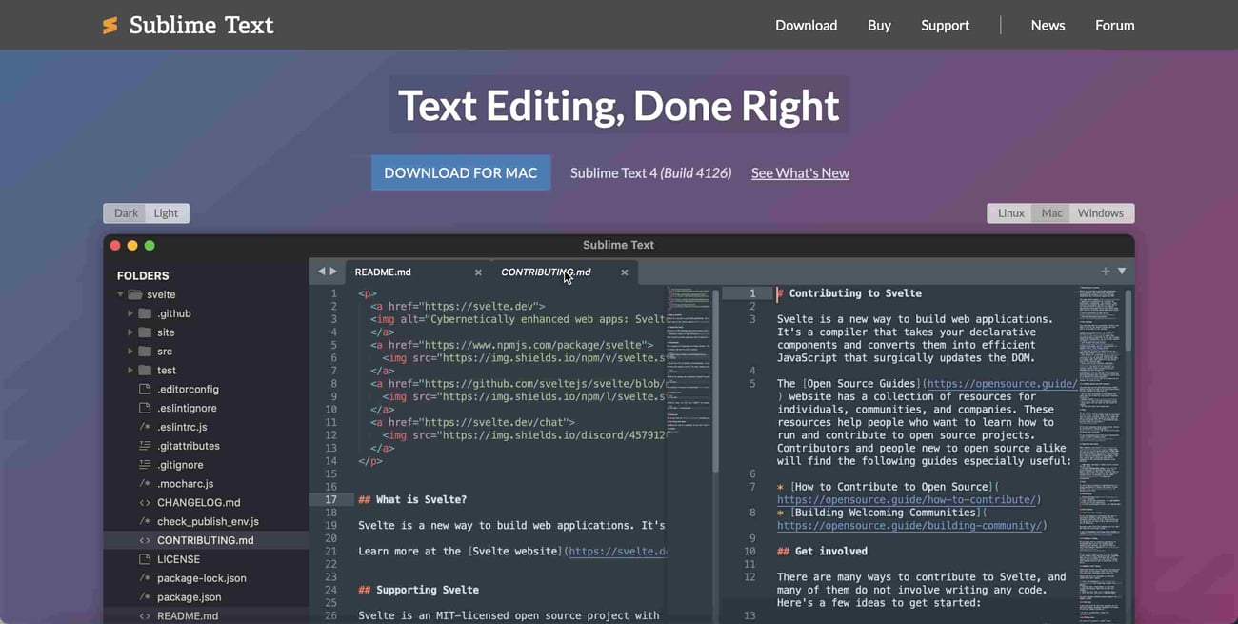The width and height of the screenshot is (1238, 624).
Task: Select the Linux platform option
Action: point(1009,212)
